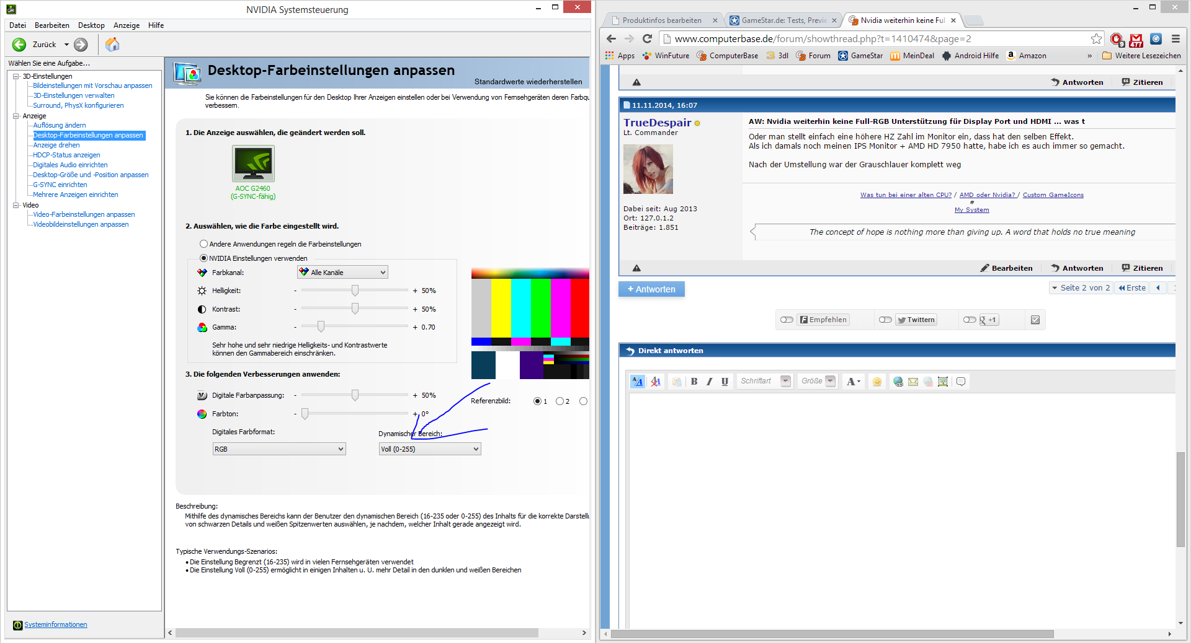Open the 'My System' signature link
The height and width of the screenshot is (643, 1191).
coord(972,210)
